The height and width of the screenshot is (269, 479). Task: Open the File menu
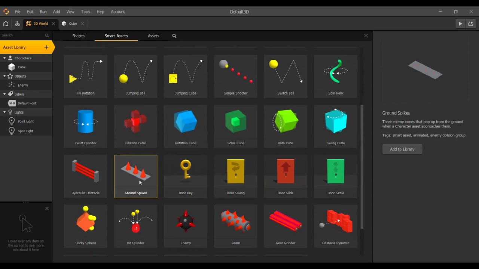(x=18, y=12)
